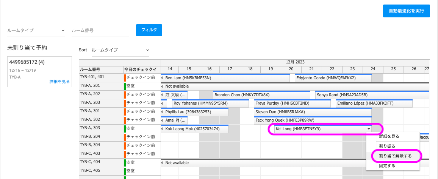Click the left arrow on Phyllis Lau's booking
This screenshot has height=179, width=438.
163,112
